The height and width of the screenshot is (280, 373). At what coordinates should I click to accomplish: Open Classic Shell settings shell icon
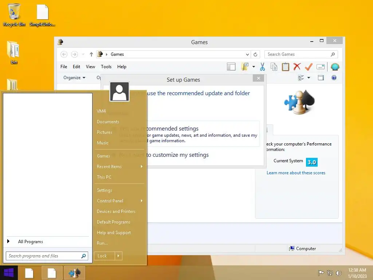(335, 67)
